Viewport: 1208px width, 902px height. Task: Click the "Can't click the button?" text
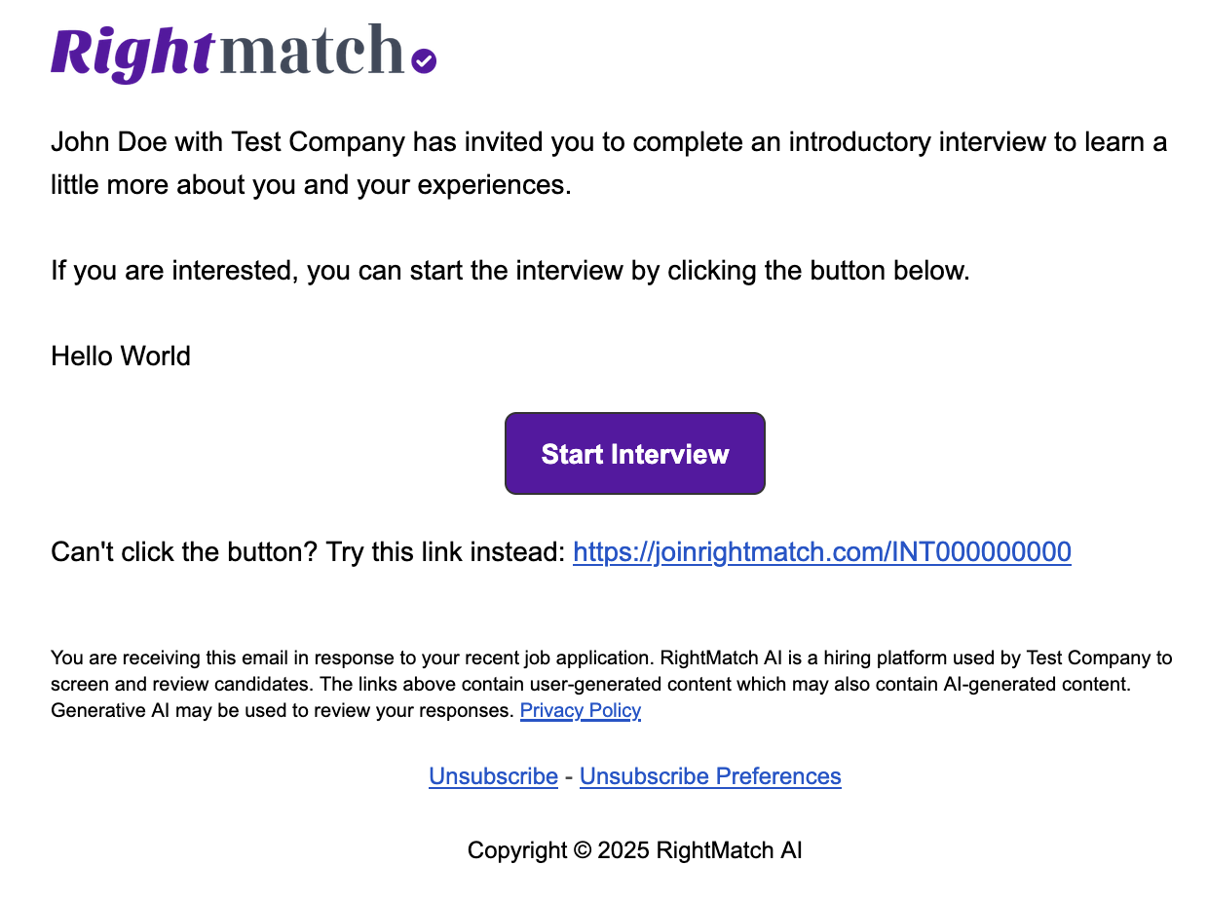[x=184, y=552]
